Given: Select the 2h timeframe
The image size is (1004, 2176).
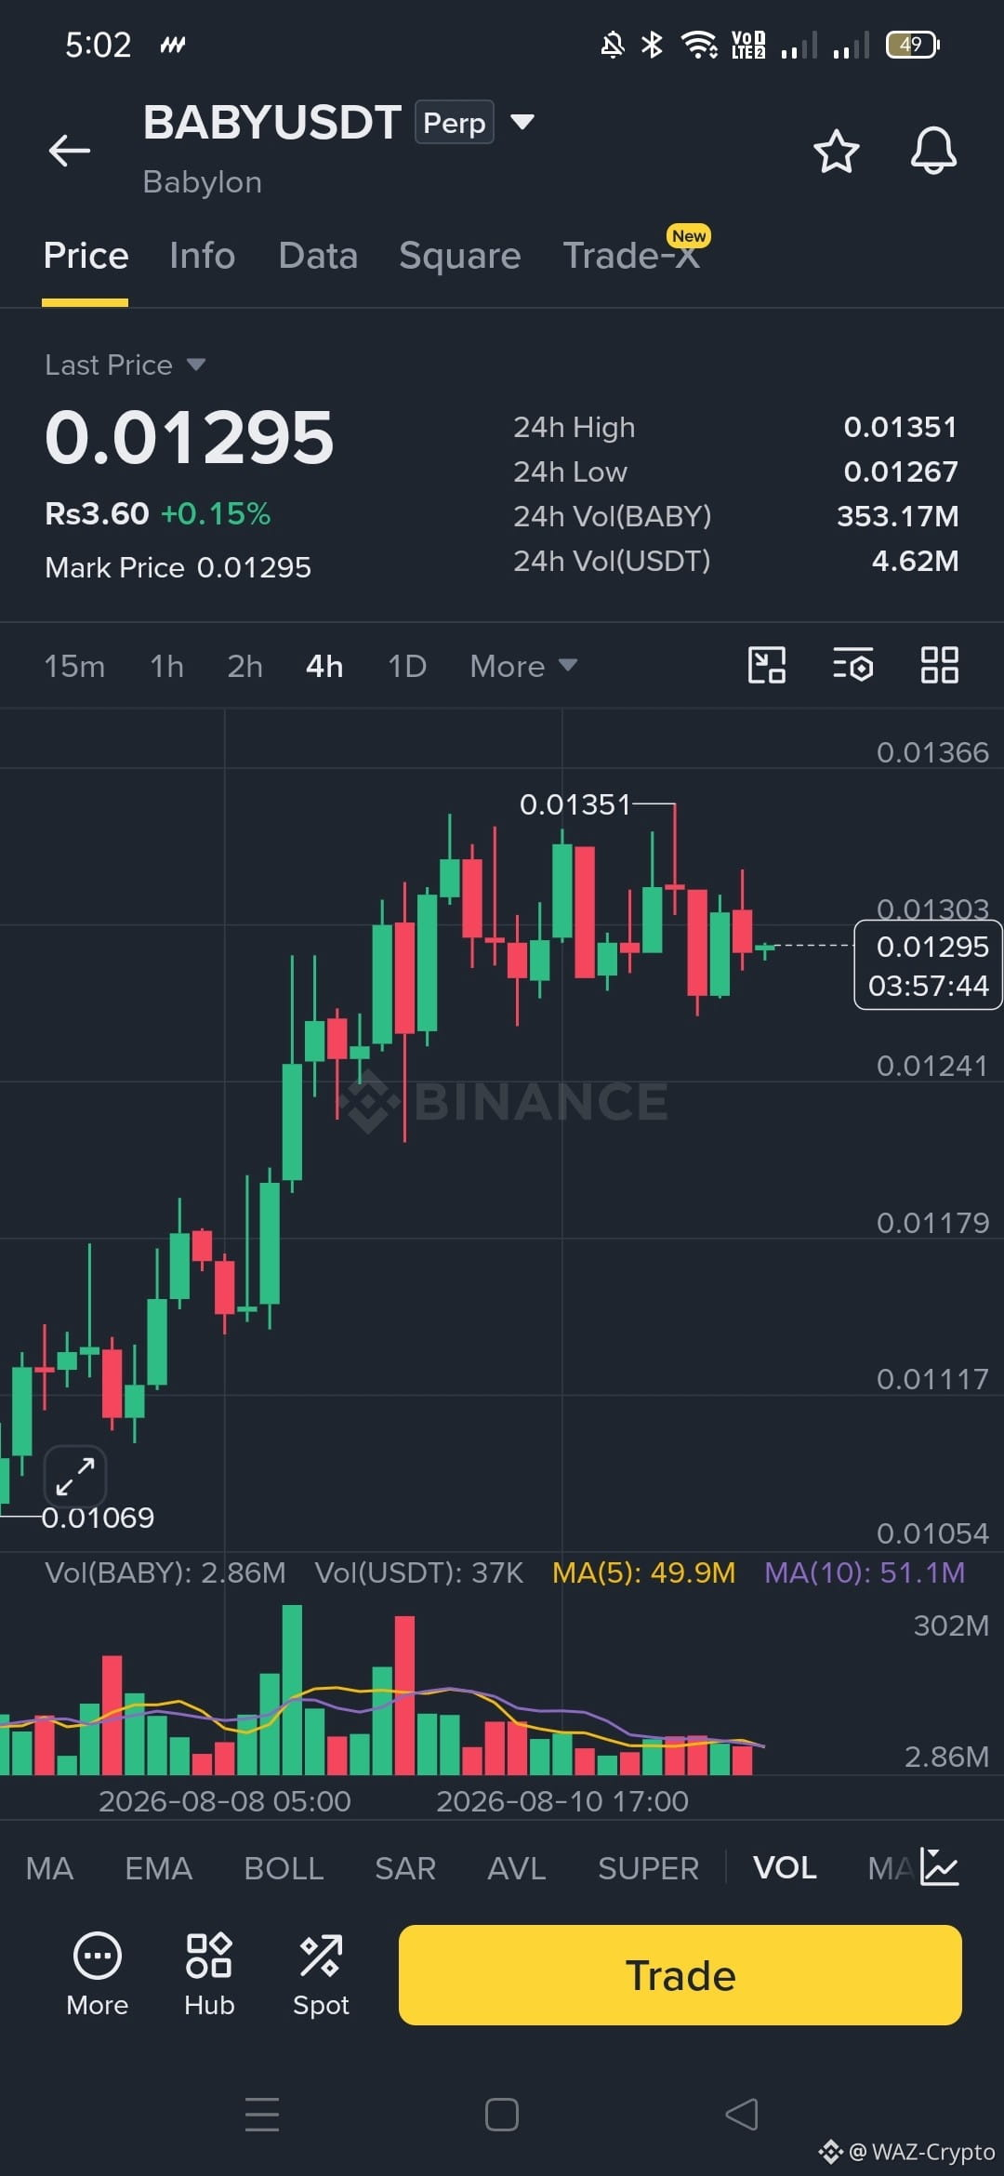Looking at the screenshot, I should 245,666.
